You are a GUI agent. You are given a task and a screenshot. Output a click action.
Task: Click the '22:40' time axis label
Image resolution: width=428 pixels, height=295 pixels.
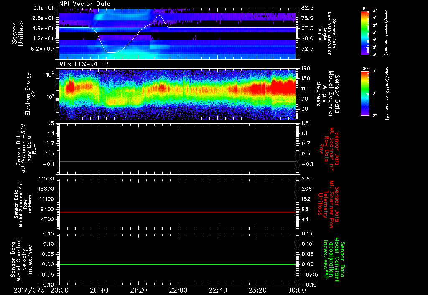point(217,290)
